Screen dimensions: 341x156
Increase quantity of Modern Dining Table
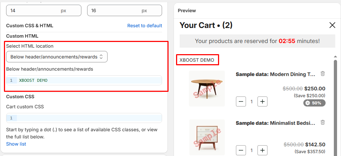(262, 101)
